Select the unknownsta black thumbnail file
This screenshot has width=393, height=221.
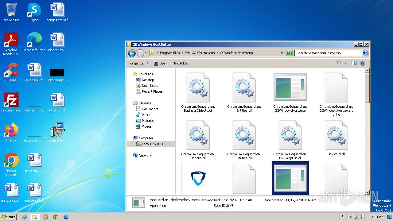click(x=57, y=75)
